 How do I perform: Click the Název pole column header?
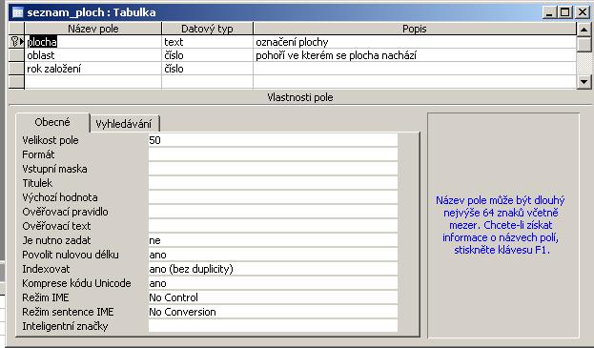click(93, 29)
